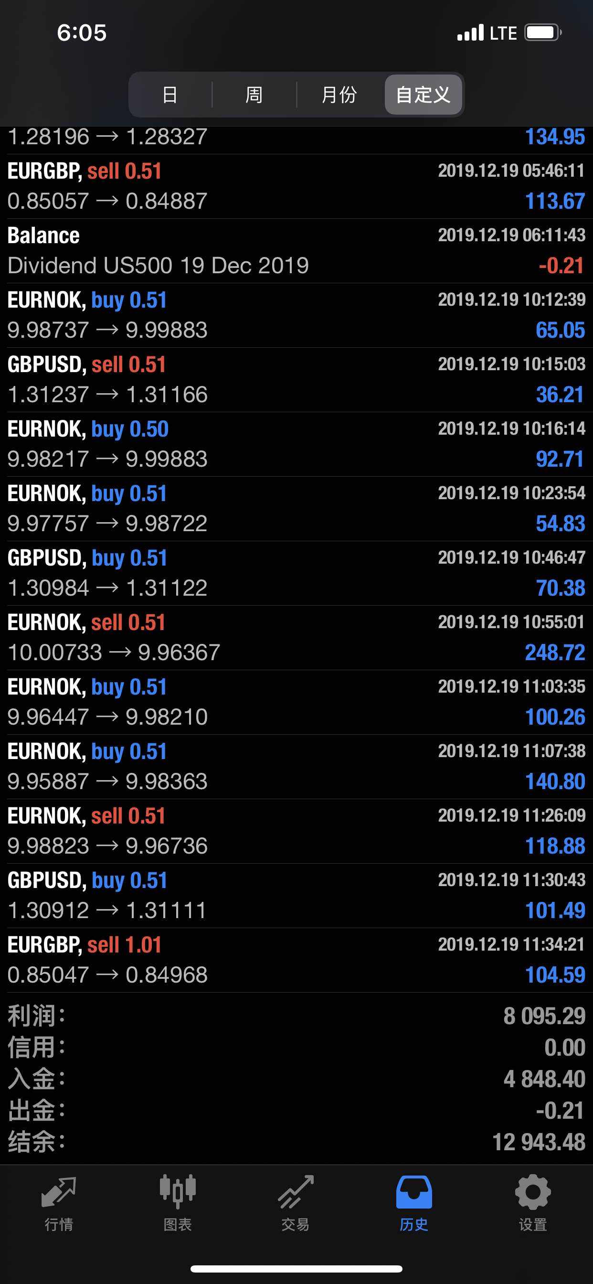Tap the 结余 balance total 12 943.48
This screenshot has height=1284, width=593.
(x=538, y=1142)
